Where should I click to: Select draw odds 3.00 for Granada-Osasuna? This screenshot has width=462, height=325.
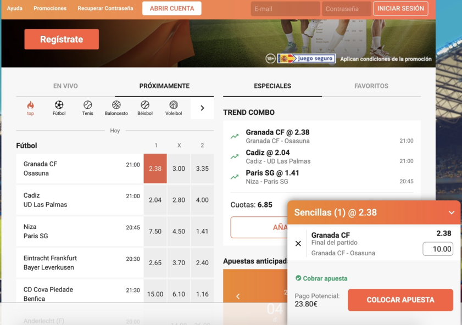179,169
